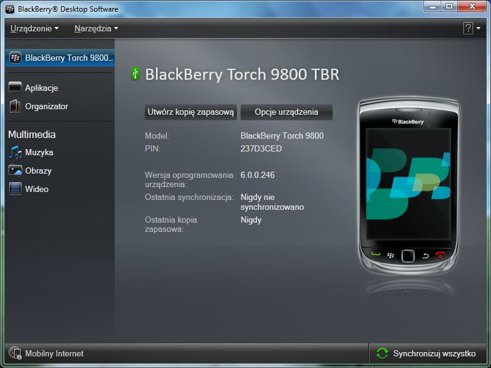
Task: Open the Urządzenie menu
Action: 34,28
